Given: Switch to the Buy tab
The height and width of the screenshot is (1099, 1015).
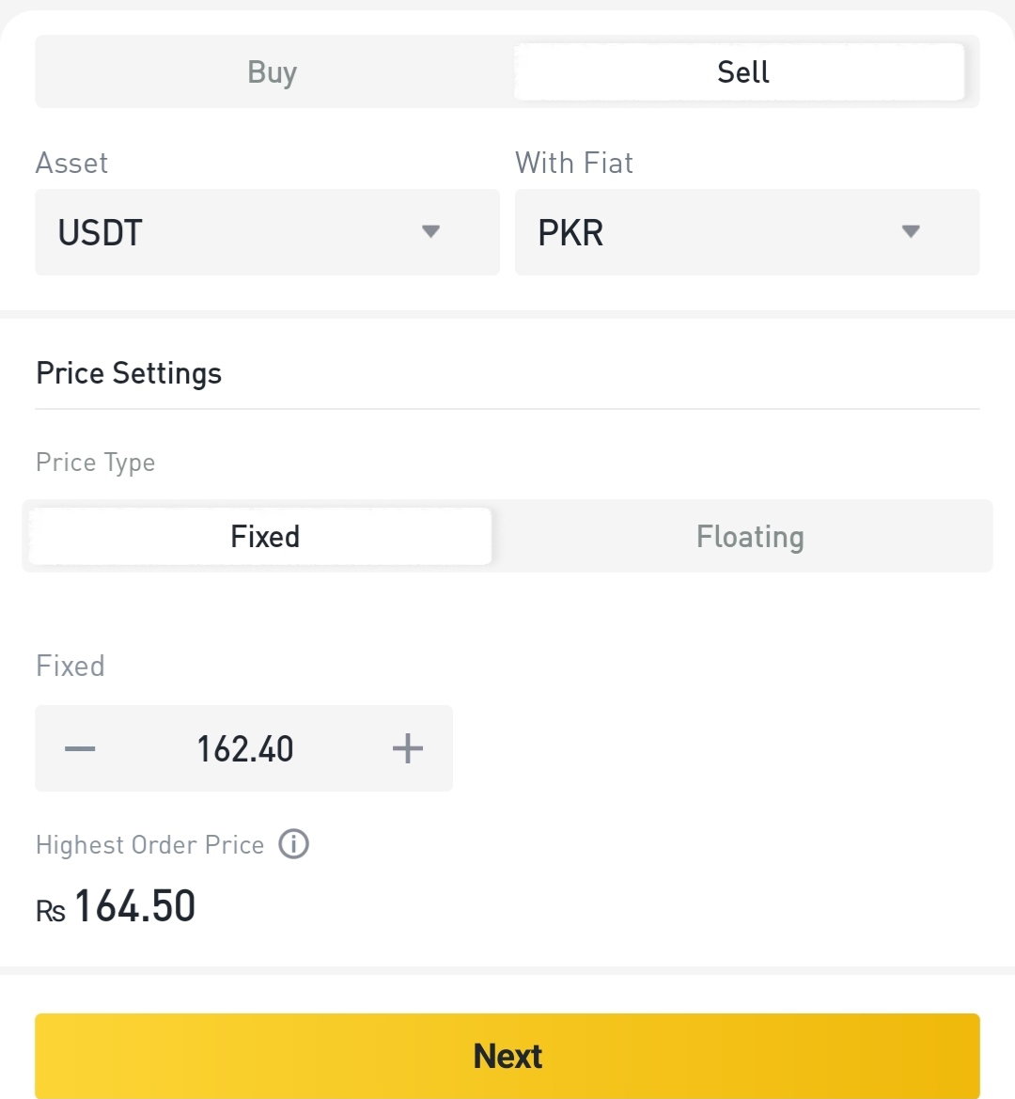Looking at the screenshot, I should pos(273,71).
